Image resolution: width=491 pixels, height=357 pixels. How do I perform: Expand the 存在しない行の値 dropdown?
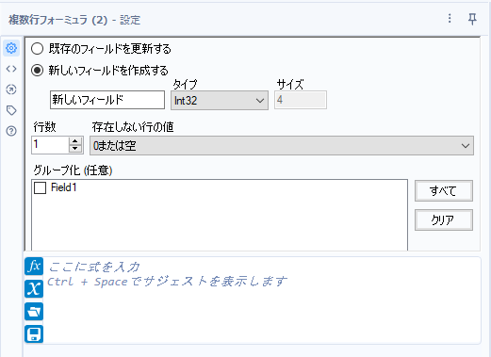coord(282,145)
